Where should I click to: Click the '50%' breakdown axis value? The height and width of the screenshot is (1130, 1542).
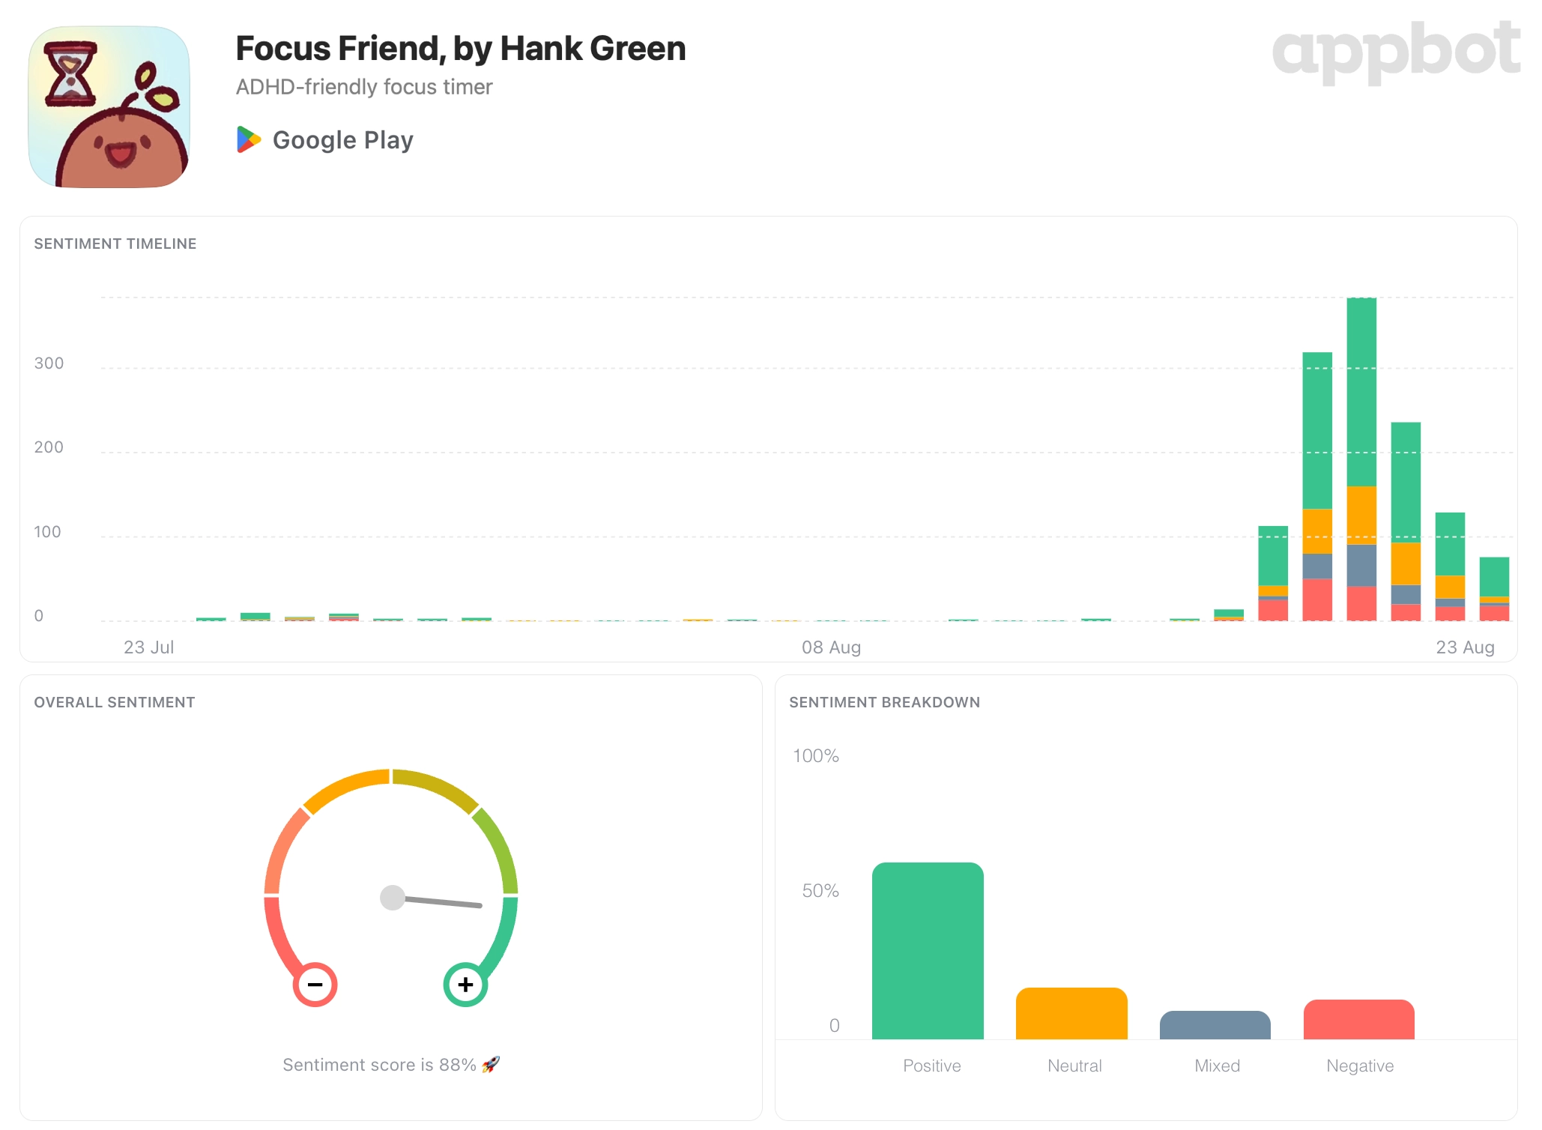[820, 891]
